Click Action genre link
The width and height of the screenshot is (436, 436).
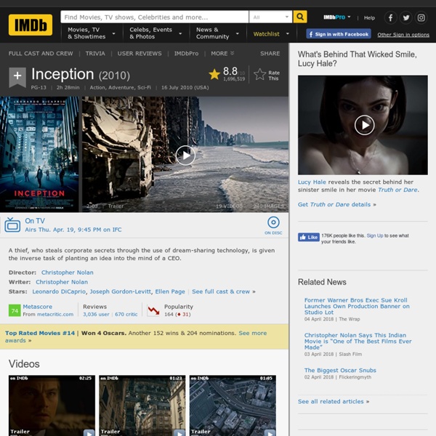97,87
